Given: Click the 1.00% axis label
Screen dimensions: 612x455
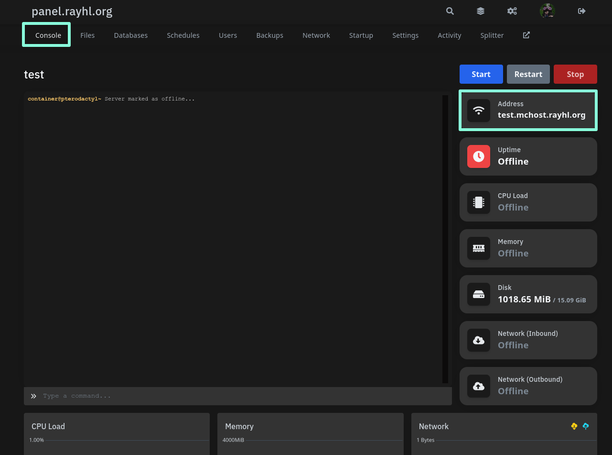Looking at the screenshot, I should point(37,440).
